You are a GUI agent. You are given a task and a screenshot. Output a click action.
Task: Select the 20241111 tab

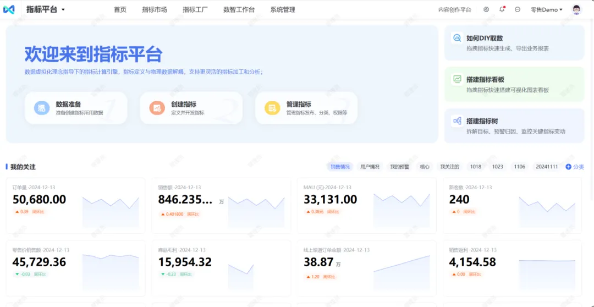point(547,167)
